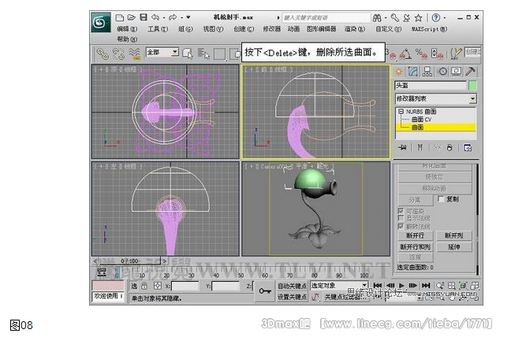Image resolution: width=515 pixels, height=337 pixels.
Task: Percent Snap toggle in main toolbar
Action: point(420,54)
